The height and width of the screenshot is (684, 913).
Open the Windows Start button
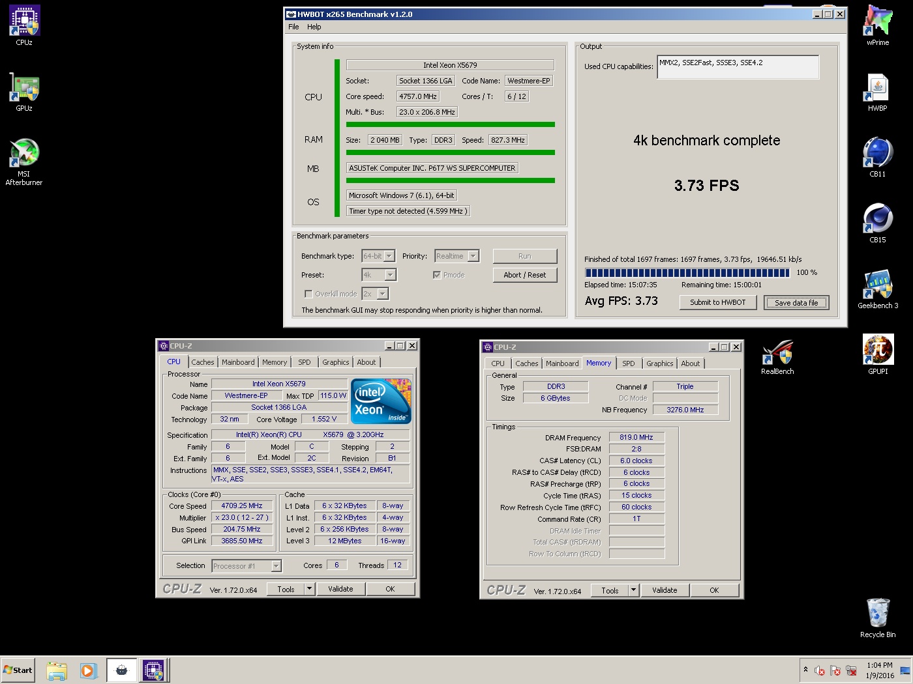click(x=18, y=670)
